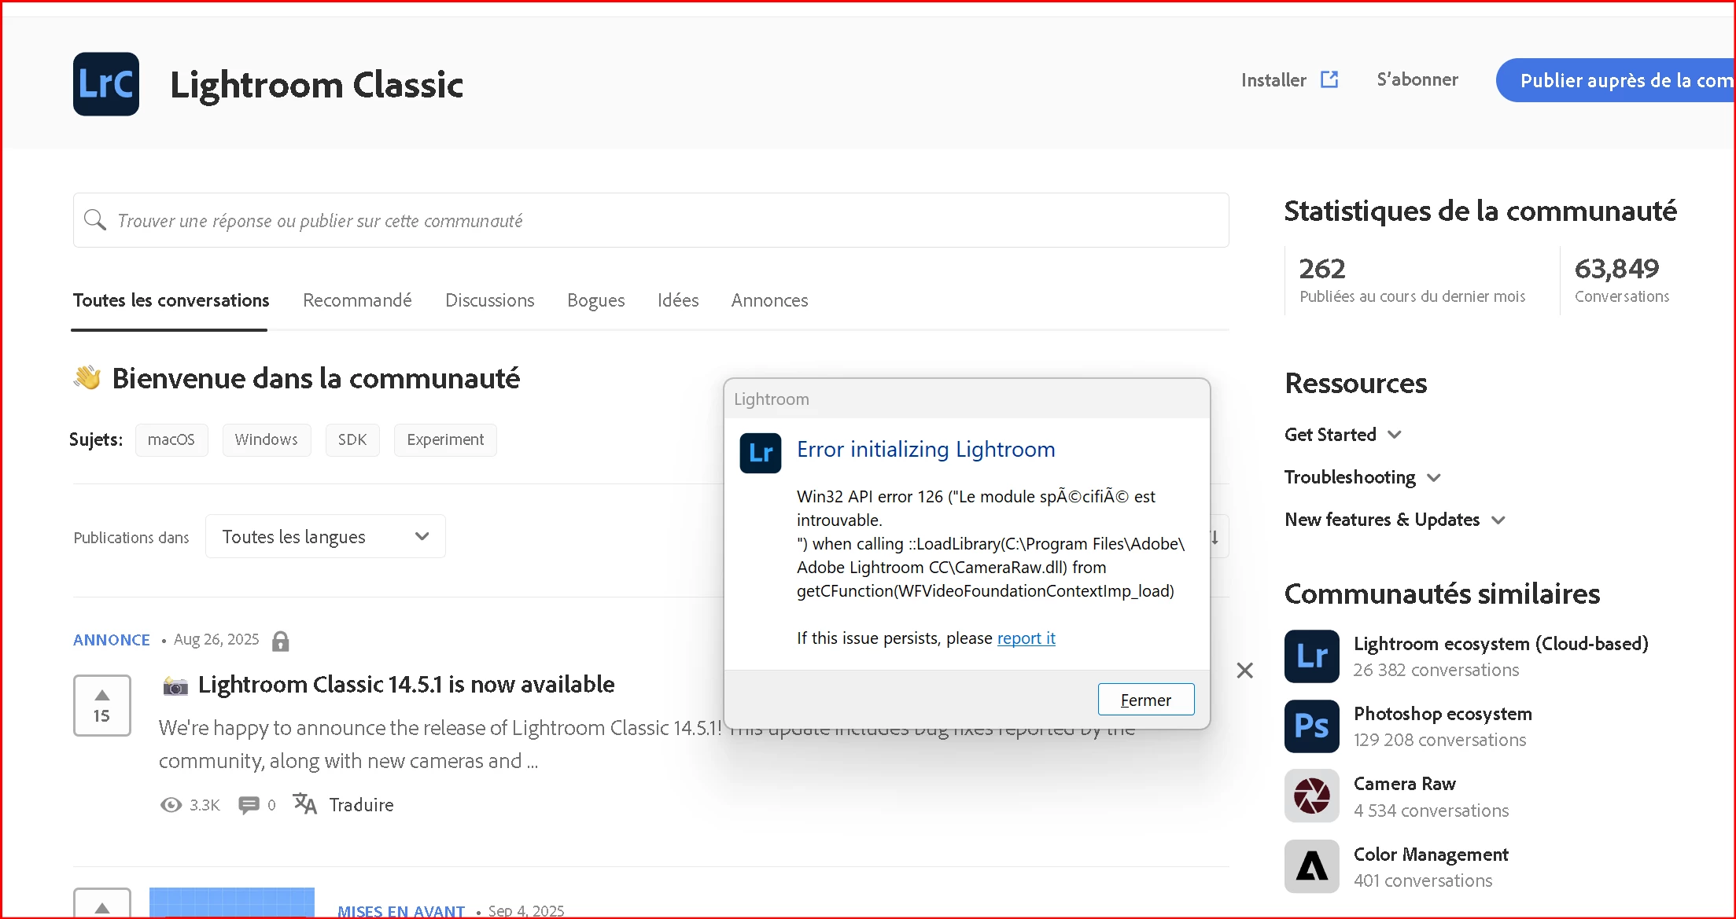Image resolution: width=1736 pixels, height=919 pixels.
Task: Switch to the Bogues tab
Action: pyautogui.click(x=595, y=300)
